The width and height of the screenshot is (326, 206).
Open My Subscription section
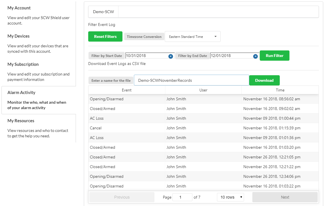[23, 64]
